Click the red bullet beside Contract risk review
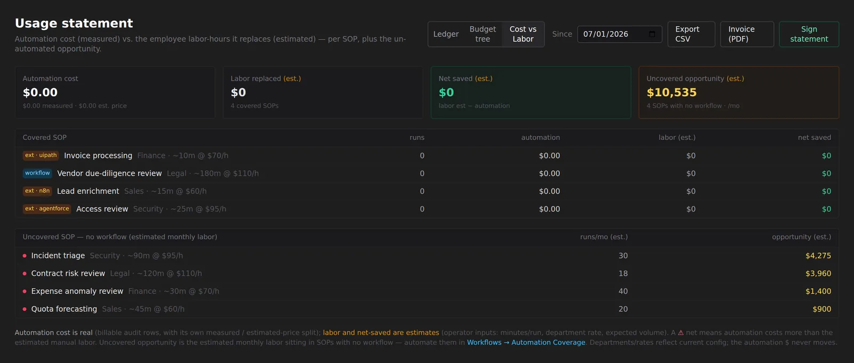The width and height of the screenshot is (854, 363). tap(25, 273)
